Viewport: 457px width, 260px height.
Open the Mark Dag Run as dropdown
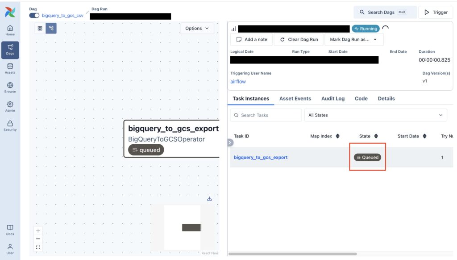tap(353, 39)
